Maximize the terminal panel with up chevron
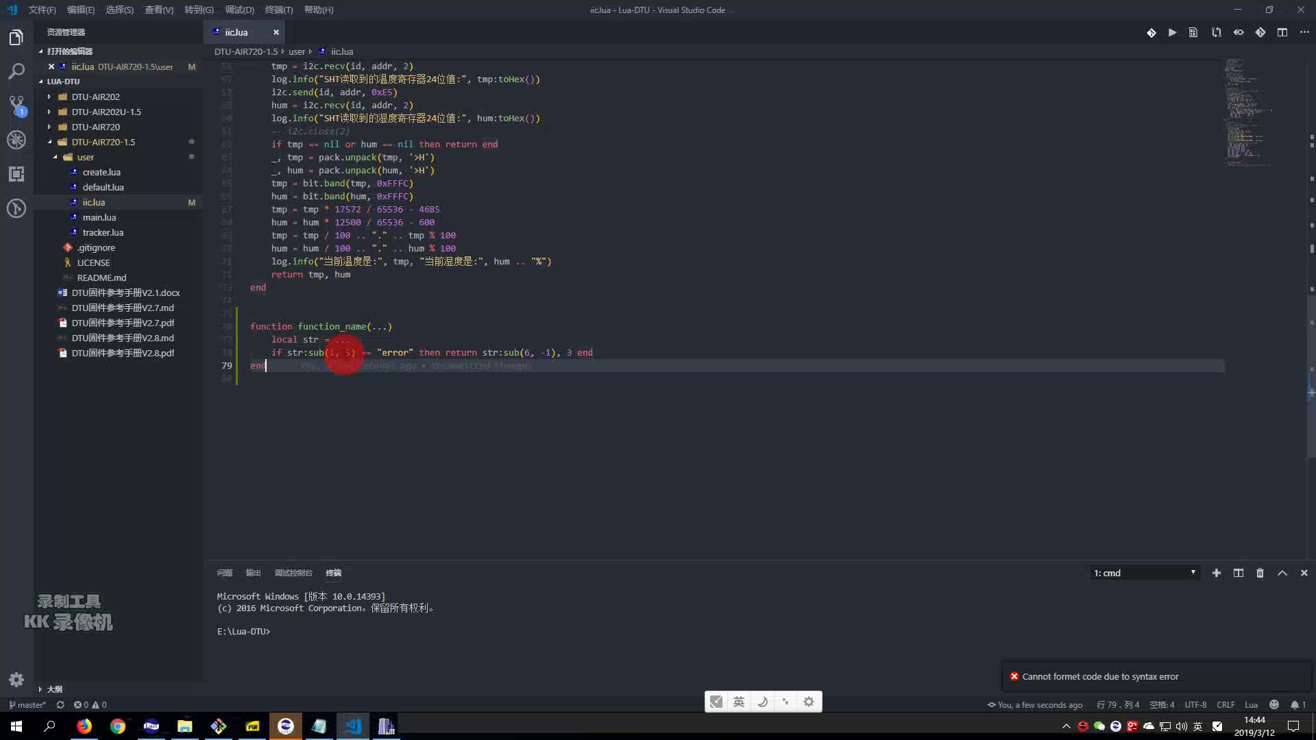 (1282, 573)
